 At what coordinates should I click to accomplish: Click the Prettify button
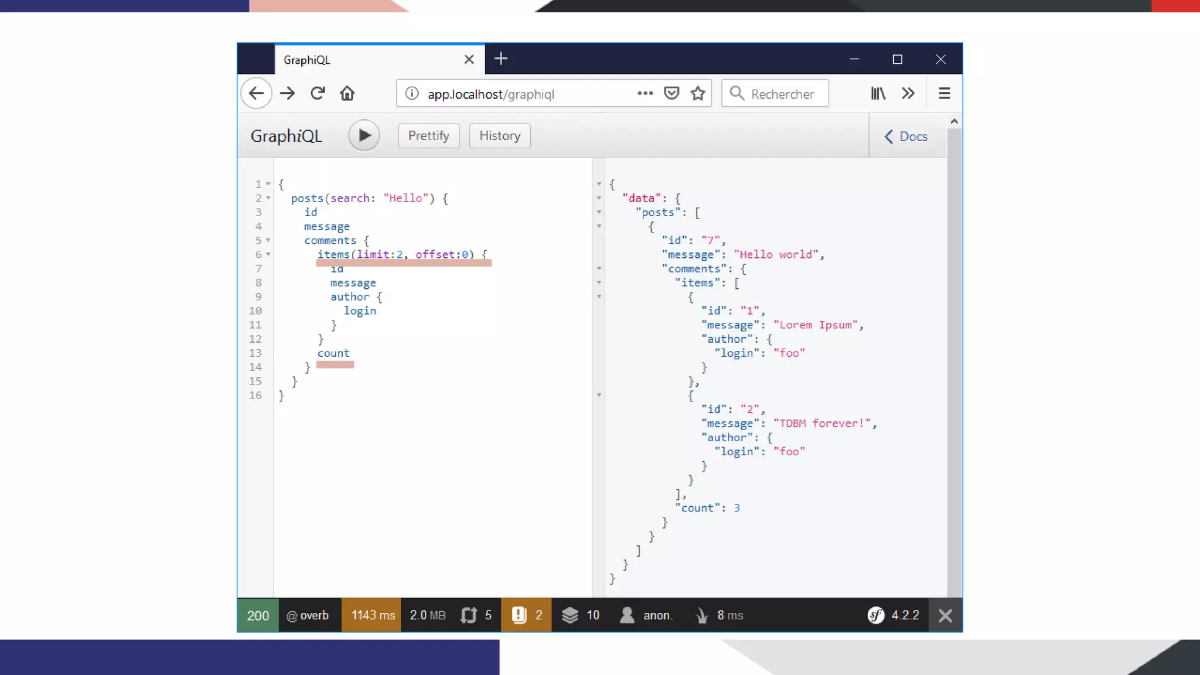click(x=428, y=135)
